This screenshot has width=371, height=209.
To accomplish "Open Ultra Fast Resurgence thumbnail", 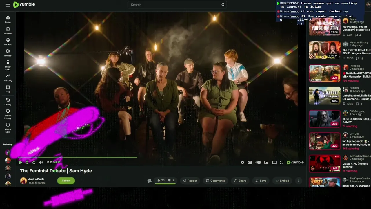I will click(325, 96).
